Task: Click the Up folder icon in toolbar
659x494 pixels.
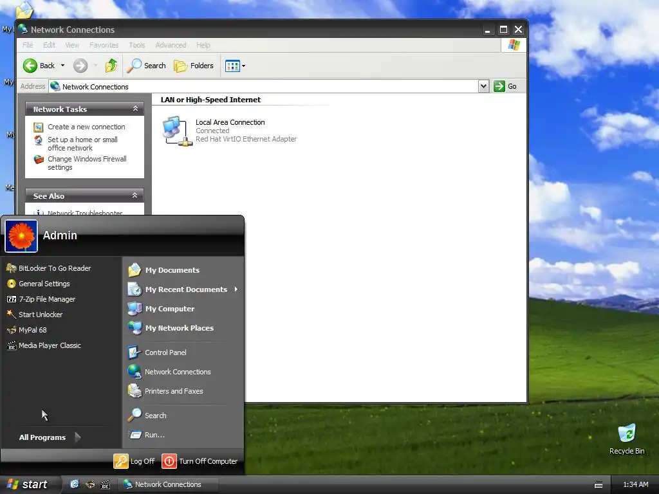Action: click(x=111, y=66)
